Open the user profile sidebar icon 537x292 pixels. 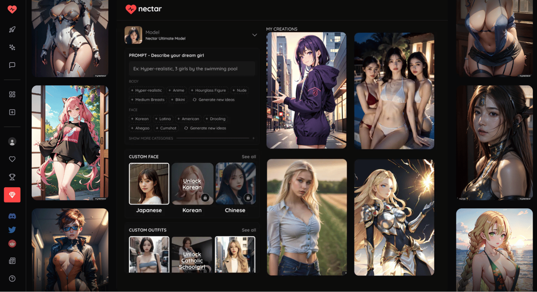tap(12, 142)
